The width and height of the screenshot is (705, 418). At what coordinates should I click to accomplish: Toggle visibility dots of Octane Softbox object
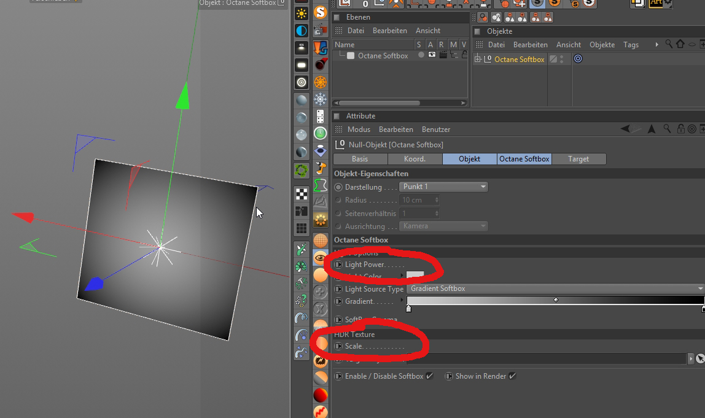[x=561, y=59]
